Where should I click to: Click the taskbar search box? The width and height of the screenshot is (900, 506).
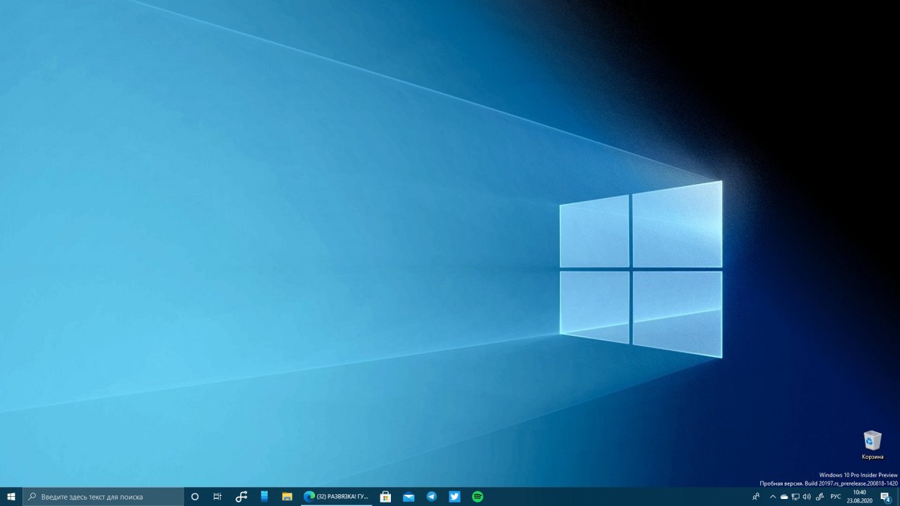tap(103, 497)
